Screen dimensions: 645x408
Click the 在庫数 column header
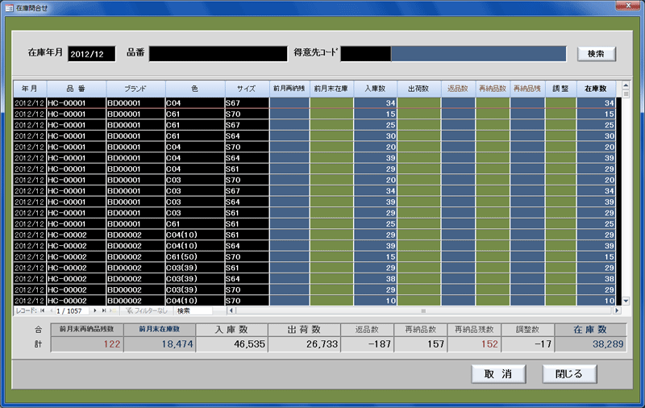pos(596,89)
